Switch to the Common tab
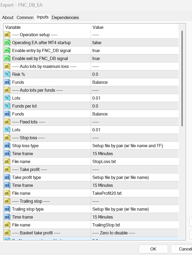This screenshot has width=192, height=255. click(25, 17)
